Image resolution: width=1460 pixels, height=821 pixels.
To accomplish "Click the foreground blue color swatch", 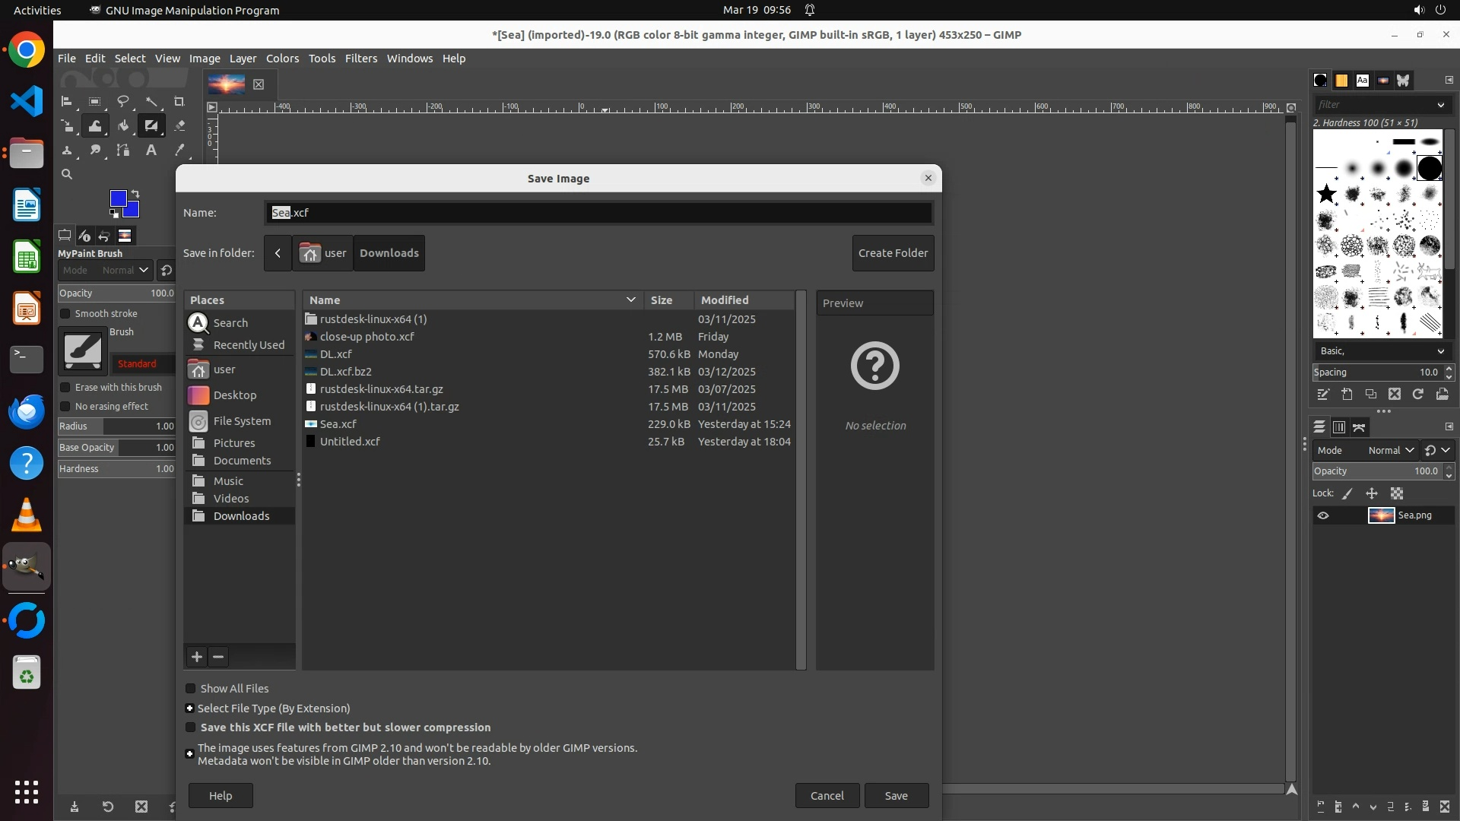I will 118,198.
